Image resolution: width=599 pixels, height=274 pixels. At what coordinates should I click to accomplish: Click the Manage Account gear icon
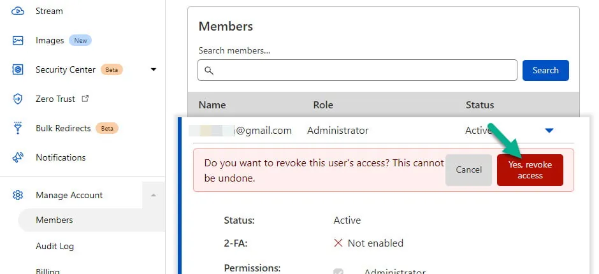pos(18,195)
